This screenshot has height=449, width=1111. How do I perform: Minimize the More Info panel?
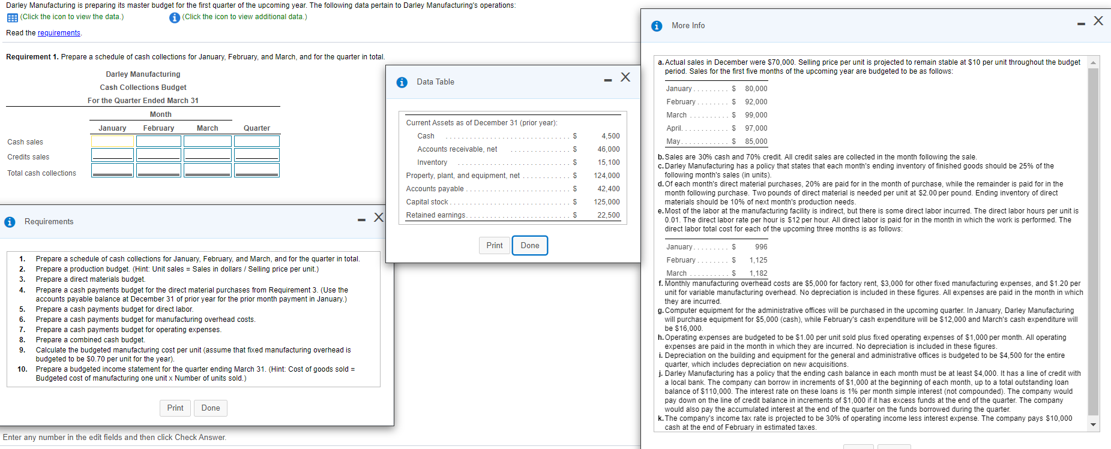(x=1081, y=24)
